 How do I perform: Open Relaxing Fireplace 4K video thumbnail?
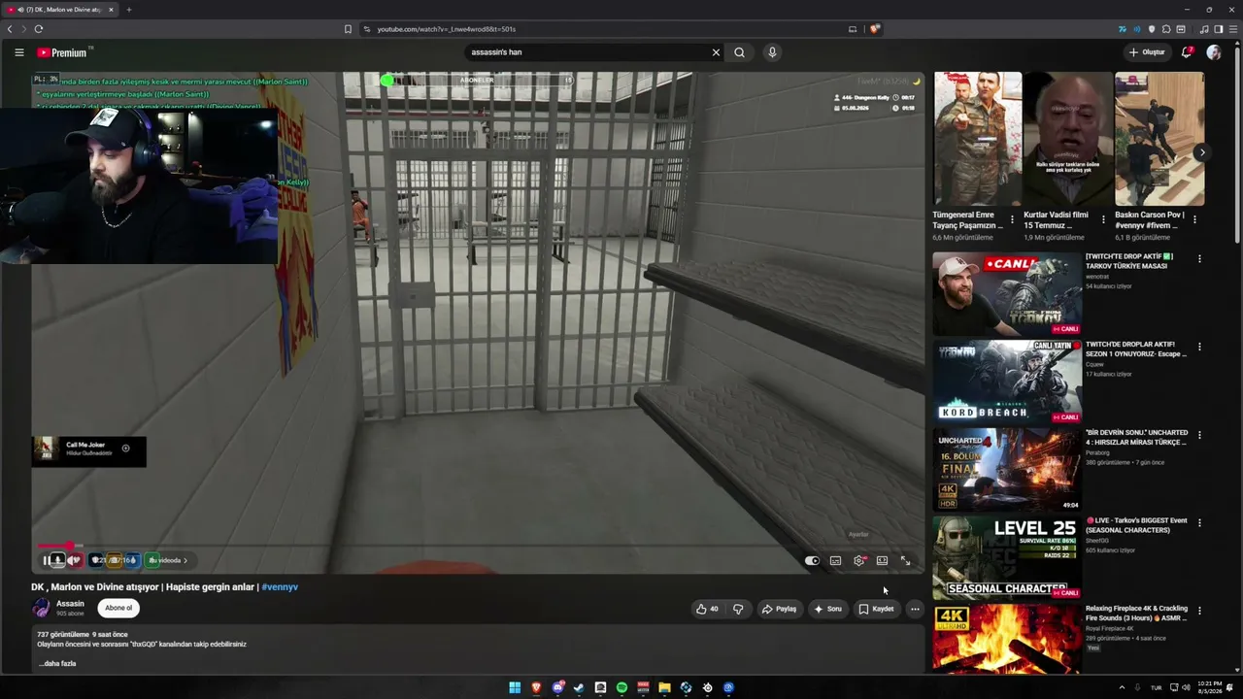(x=1007, y=639)
